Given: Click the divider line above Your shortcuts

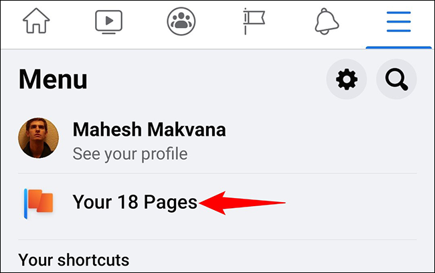Looking at the screenshot, I should [x=217, y=240].
